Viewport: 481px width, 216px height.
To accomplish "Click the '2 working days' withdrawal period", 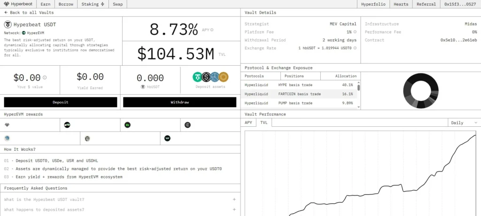I will pyautogui.click(x=339, y=40).
